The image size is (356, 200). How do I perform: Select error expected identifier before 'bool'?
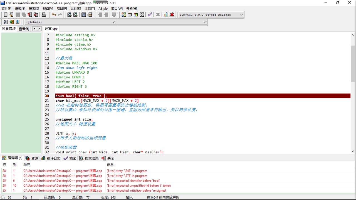(x=178, y=181)
